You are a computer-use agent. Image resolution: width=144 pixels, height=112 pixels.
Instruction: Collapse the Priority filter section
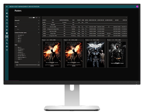[39, 62]
